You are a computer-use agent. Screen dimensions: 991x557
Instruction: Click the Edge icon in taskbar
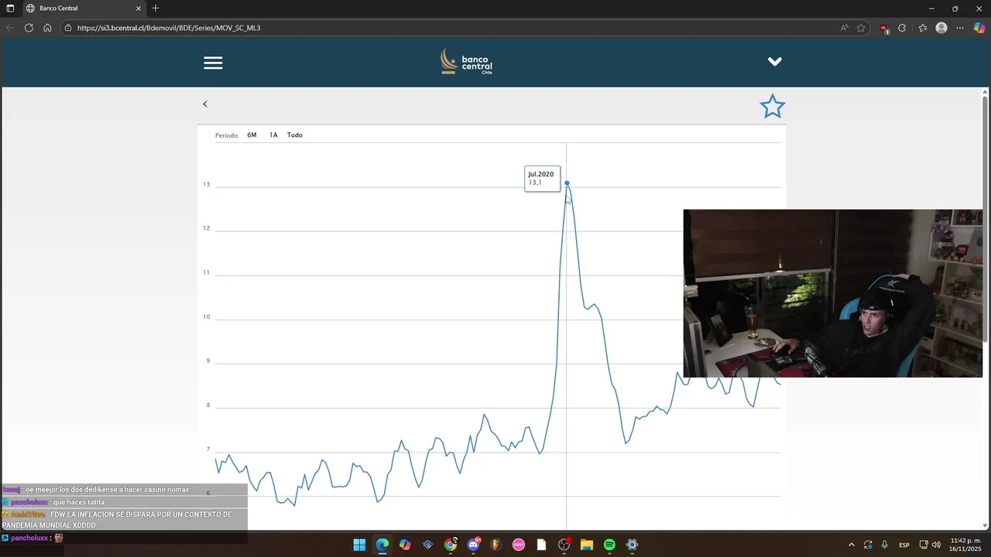click(x=382, y=545)
